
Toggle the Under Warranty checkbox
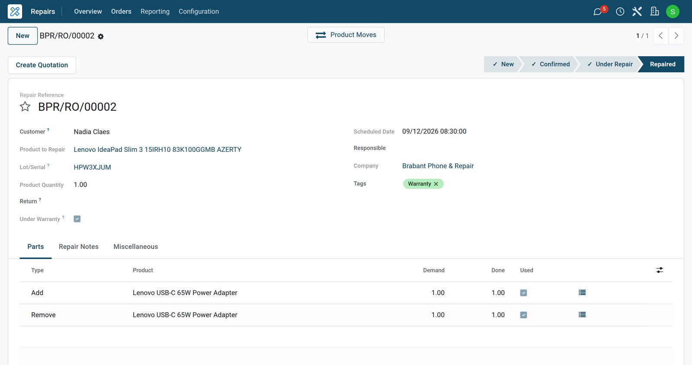tap(77, 219)
